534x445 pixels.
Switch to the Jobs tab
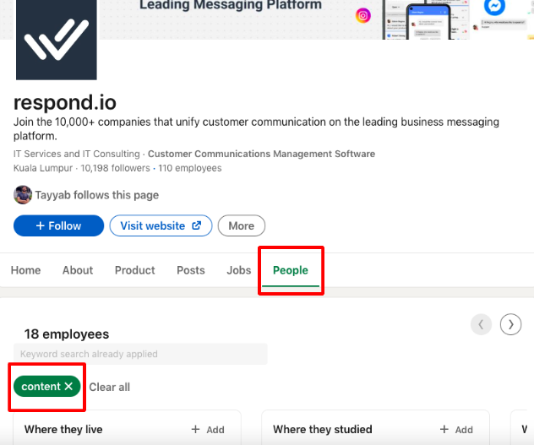[x=239, y=270]
